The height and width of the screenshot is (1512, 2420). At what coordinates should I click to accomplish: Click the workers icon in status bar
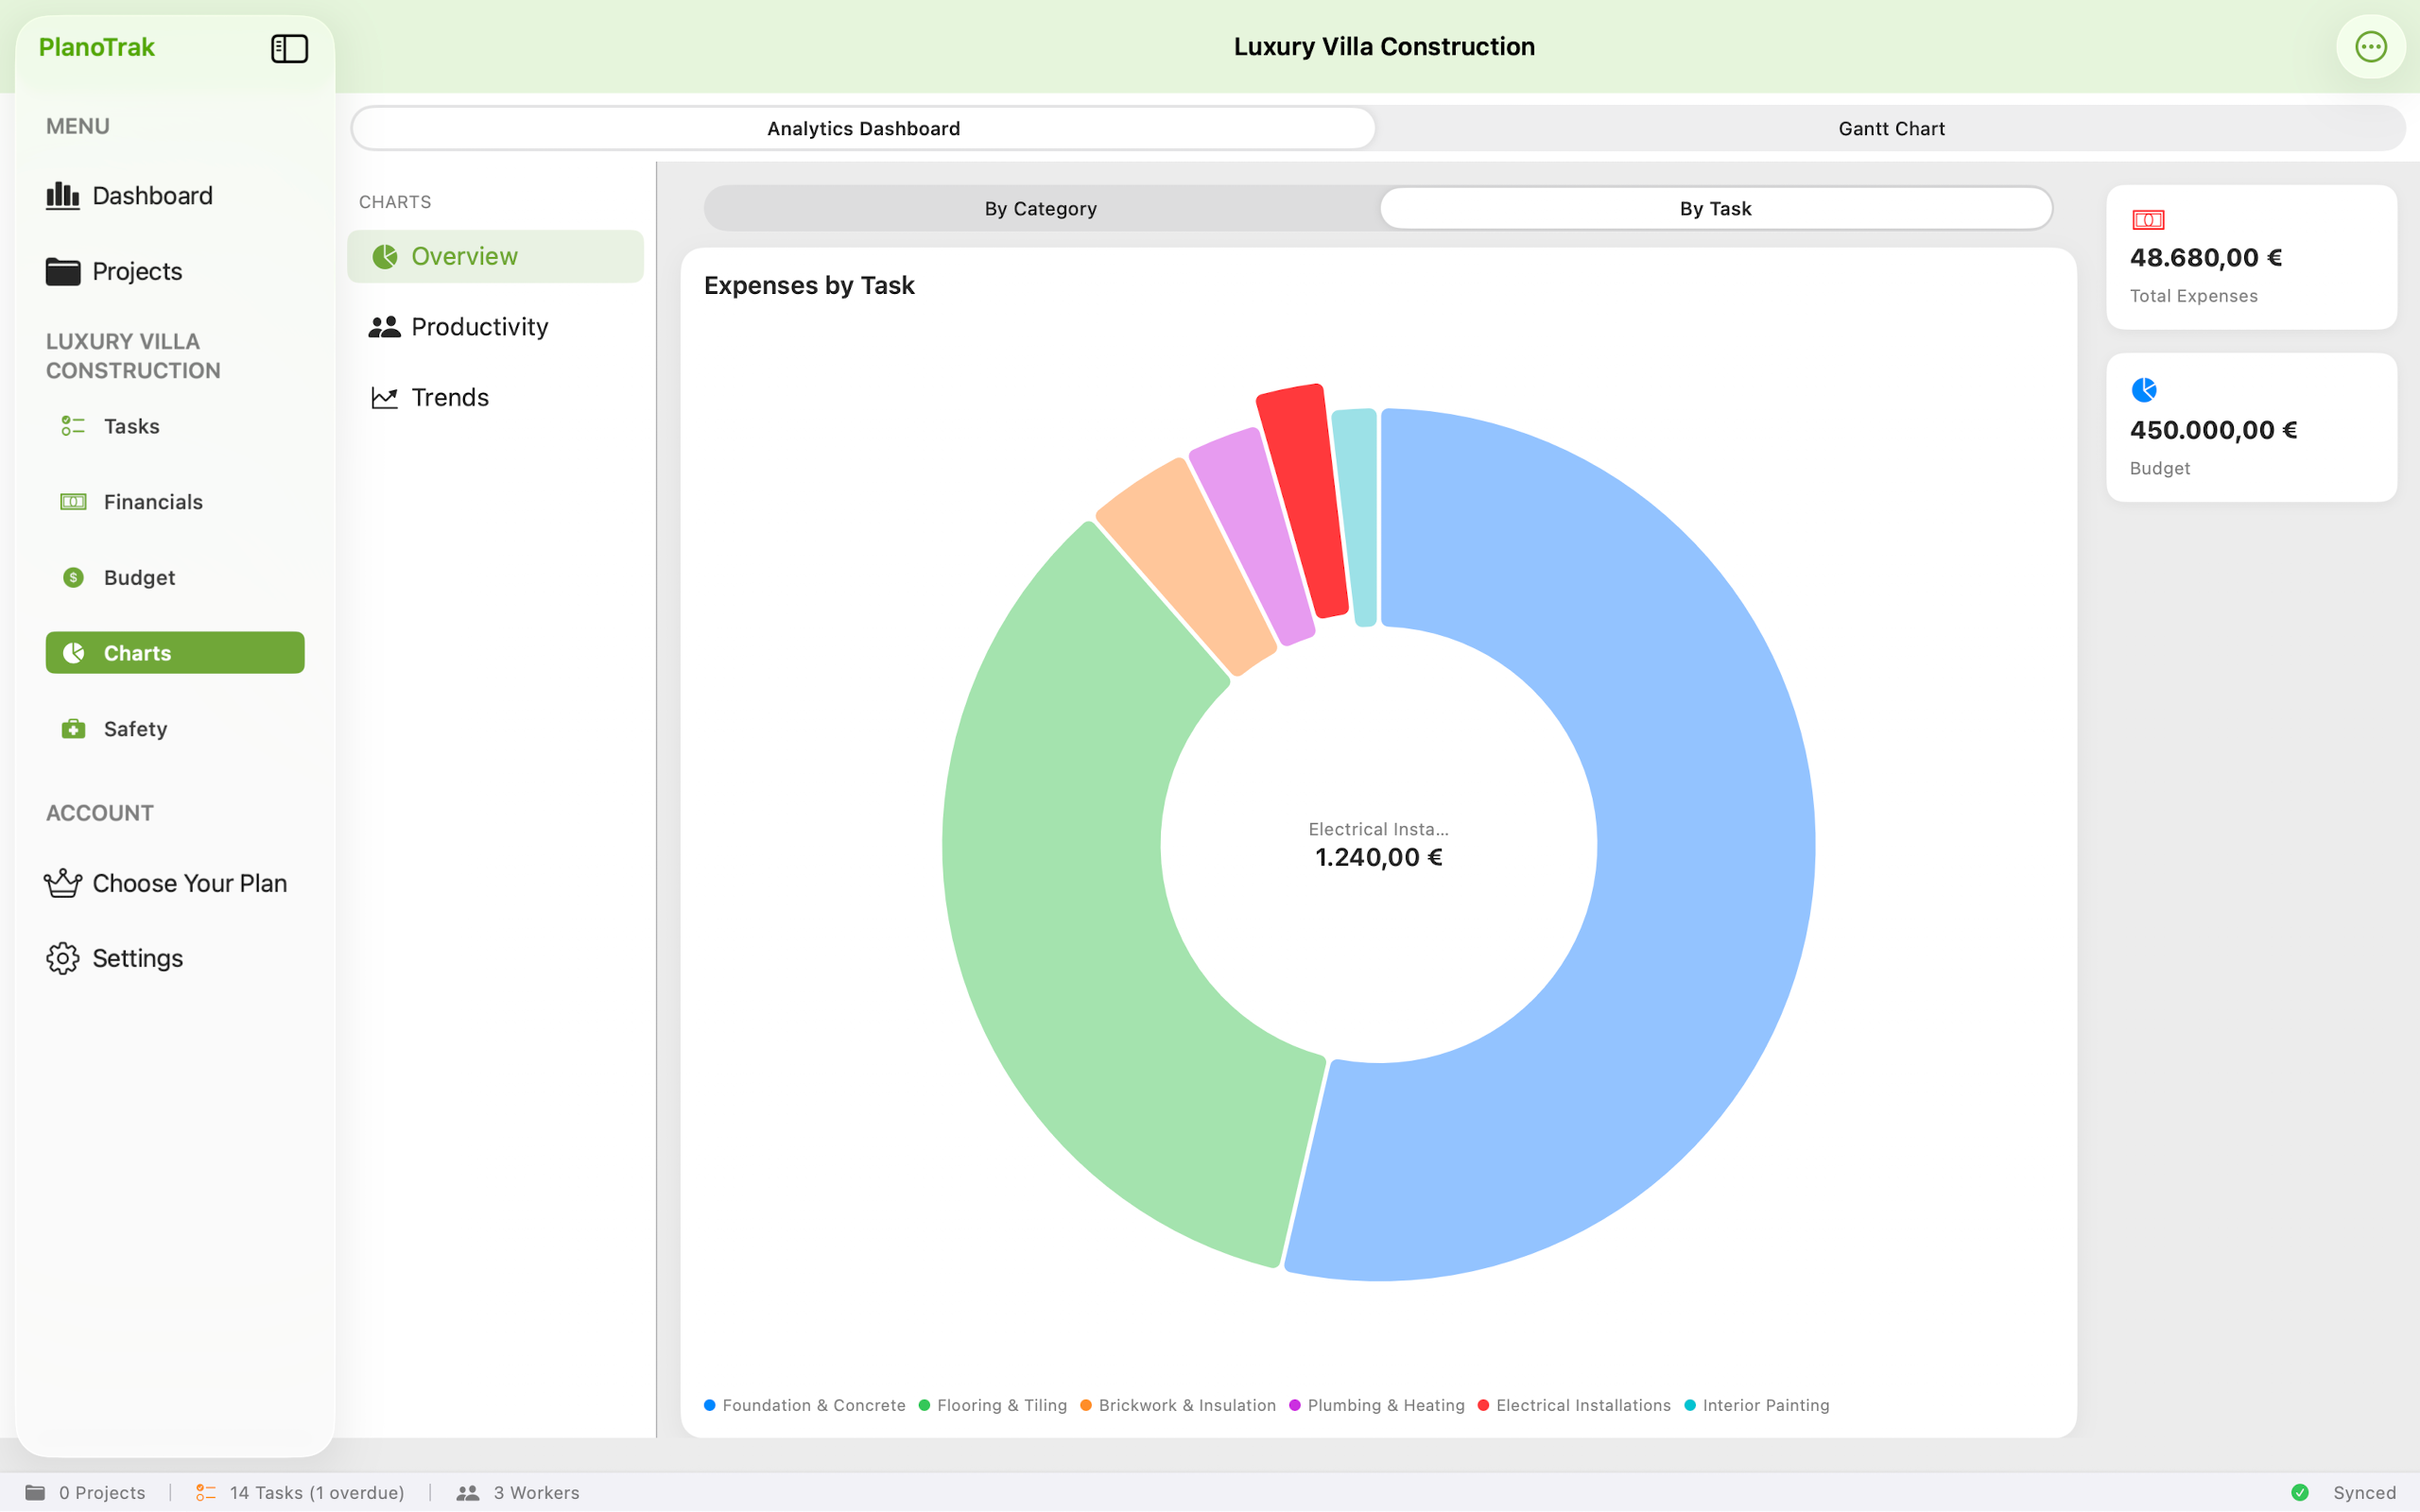(x=467, y=1492)
